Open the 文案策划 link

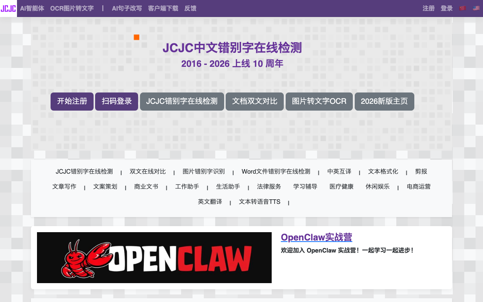click(x=105, y=186)
